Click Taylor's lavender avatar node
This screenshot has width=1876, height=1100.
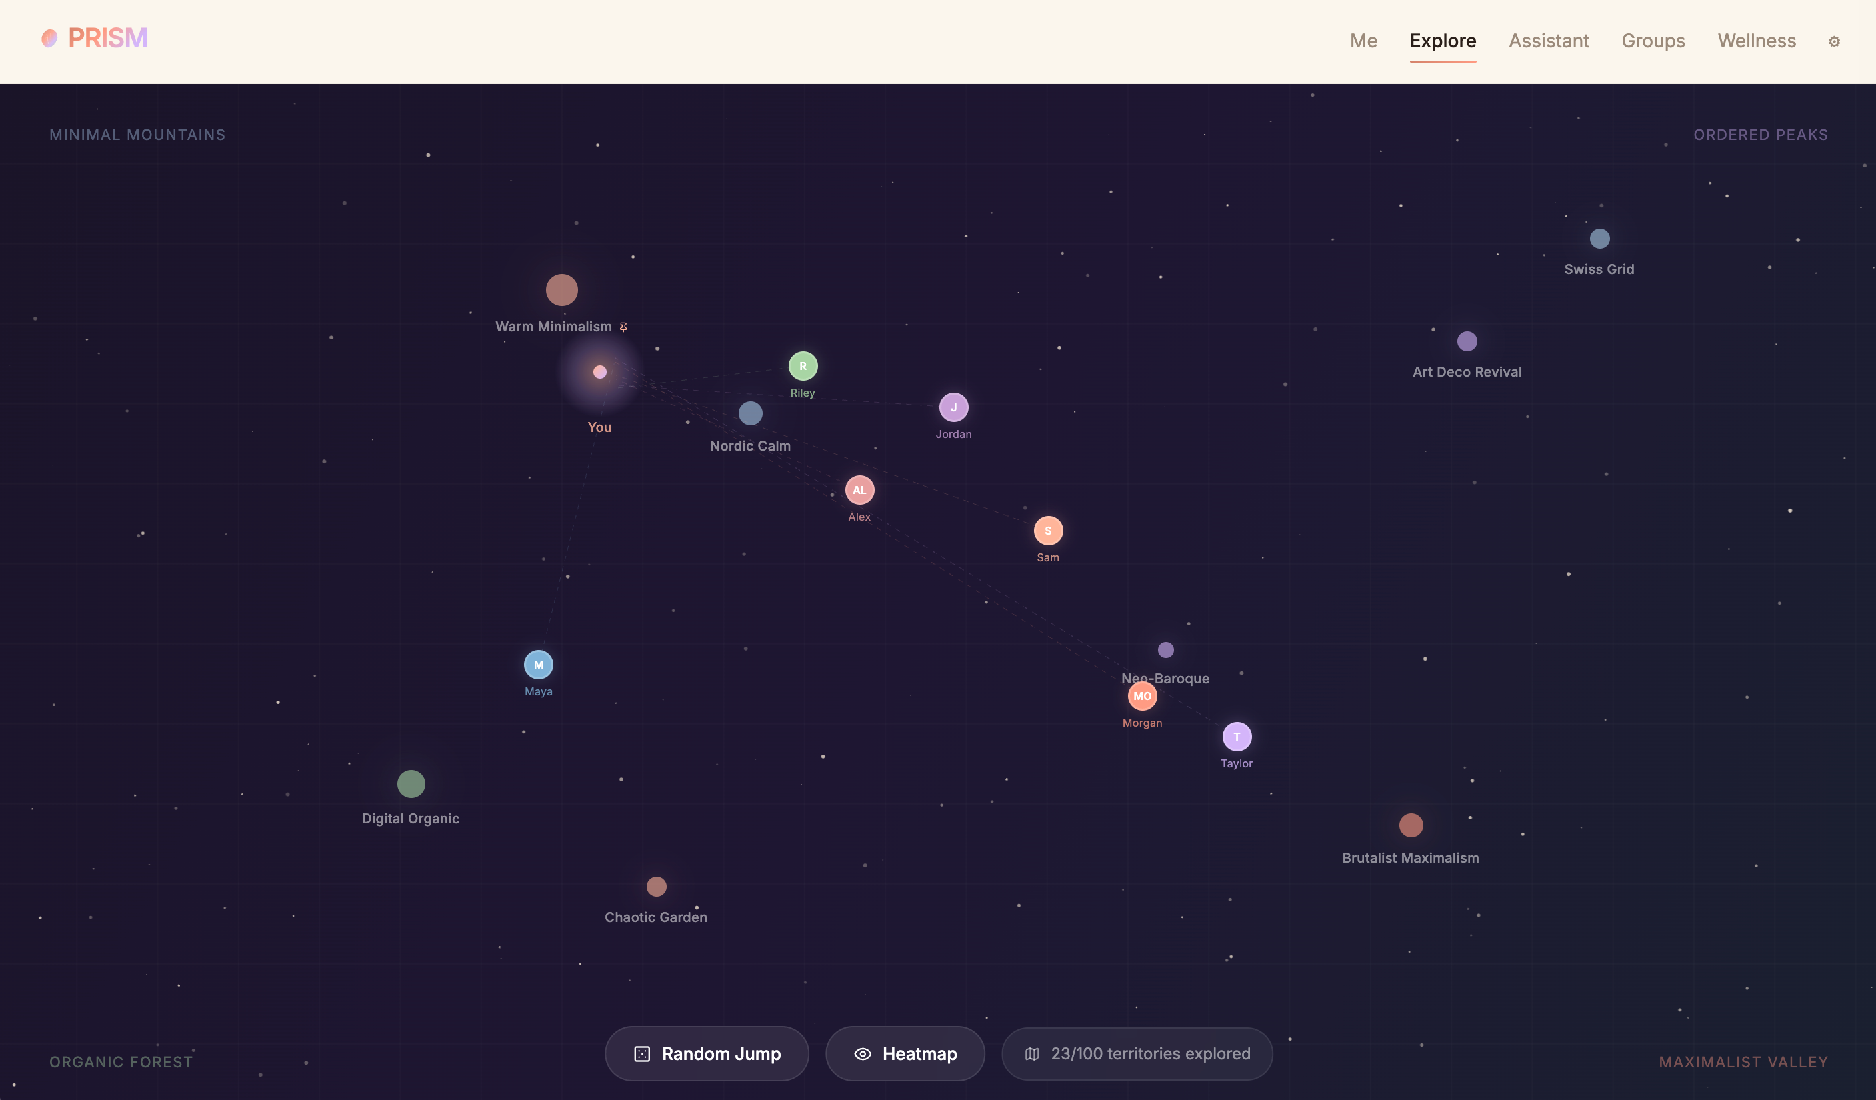click(x=1237, y=737)
